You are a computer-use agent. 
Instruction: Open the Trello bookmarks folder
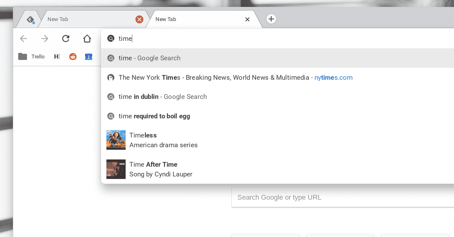pos(31,57)
